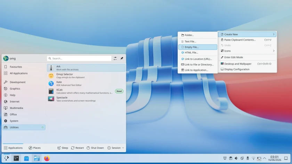Expand the Icons submenu arrow

[274, 51]
